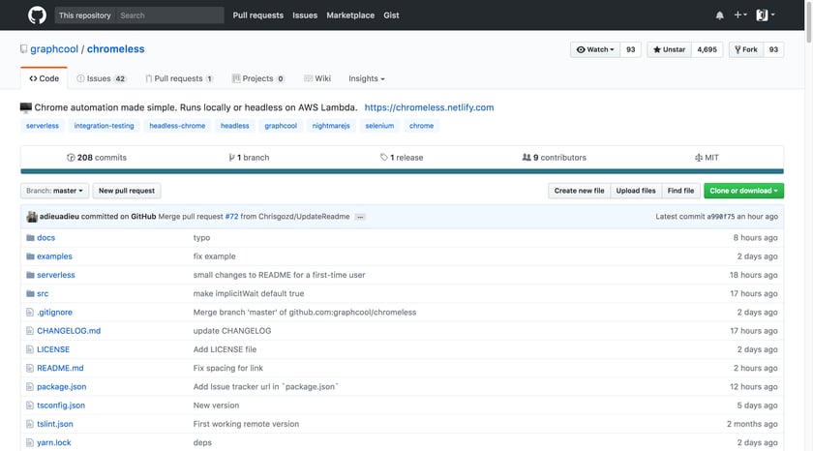Select the headless-chrome topic tag
Screen dimensions: 813x451
click(177, 126)
